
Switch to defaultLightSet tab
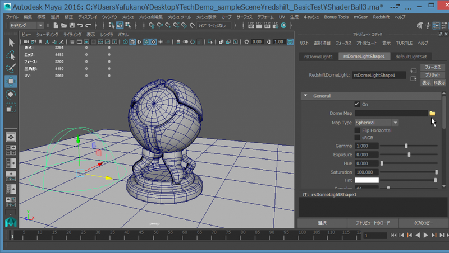click(x=411, y=57)
